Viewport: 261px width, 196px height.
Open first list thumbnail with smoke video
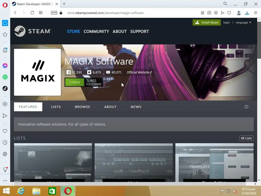pyautogui.click(x=53, y=162)
